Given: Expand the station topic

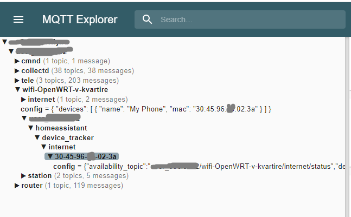Looking at the screenshot, I should [23, 176].
